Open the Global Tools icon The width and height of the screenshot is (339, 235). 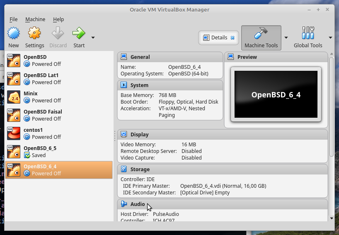(308, 33)
